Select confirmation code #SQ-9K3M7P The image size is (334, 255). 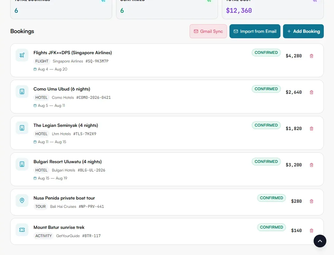[x=97, y=61]
